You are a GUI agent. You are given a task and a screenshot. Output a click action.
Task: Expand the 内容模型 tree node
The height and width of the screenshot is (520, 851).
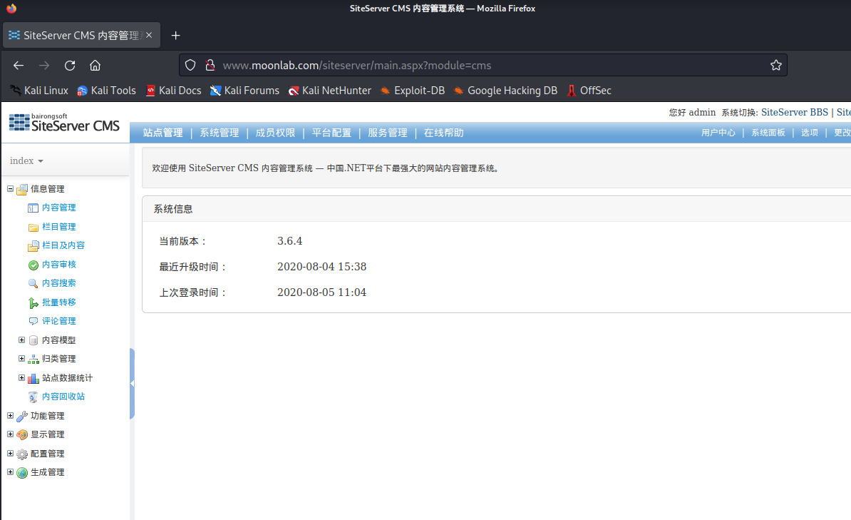click(21, 340)
